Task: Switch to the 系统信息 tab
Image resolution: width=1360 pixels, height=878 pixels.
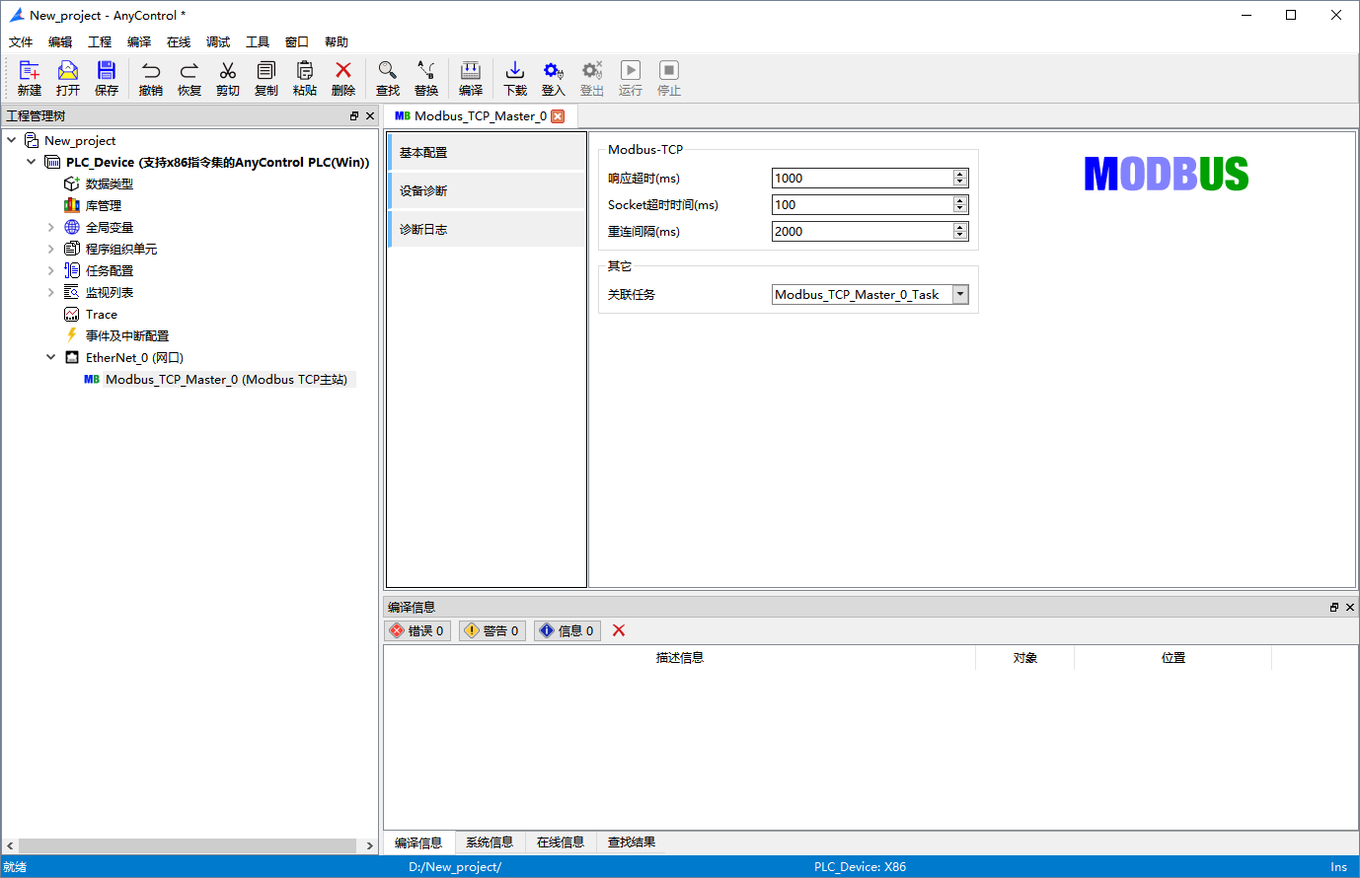Action: [x=490, y=842]
